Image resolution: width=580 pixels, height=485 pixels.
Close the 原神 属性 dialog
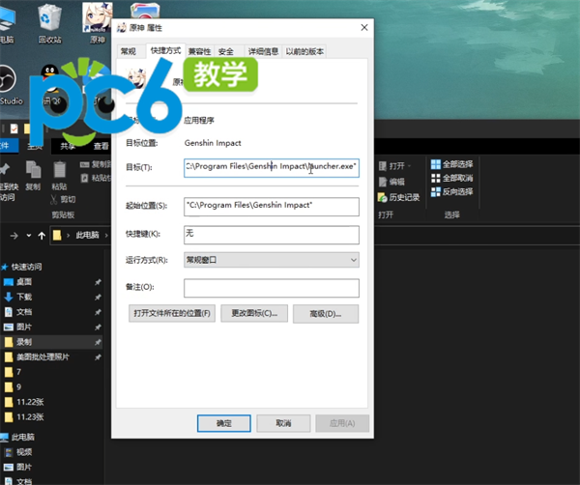364,28
